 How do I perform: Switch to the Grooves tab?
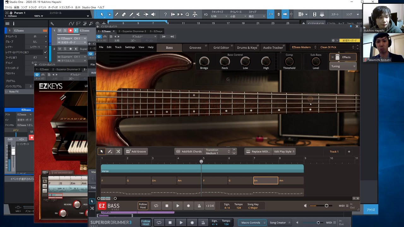[x=195, y=48]
